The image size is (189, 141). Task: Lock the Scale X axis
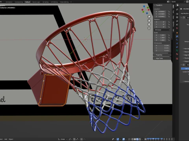click(x=169, y=35)
